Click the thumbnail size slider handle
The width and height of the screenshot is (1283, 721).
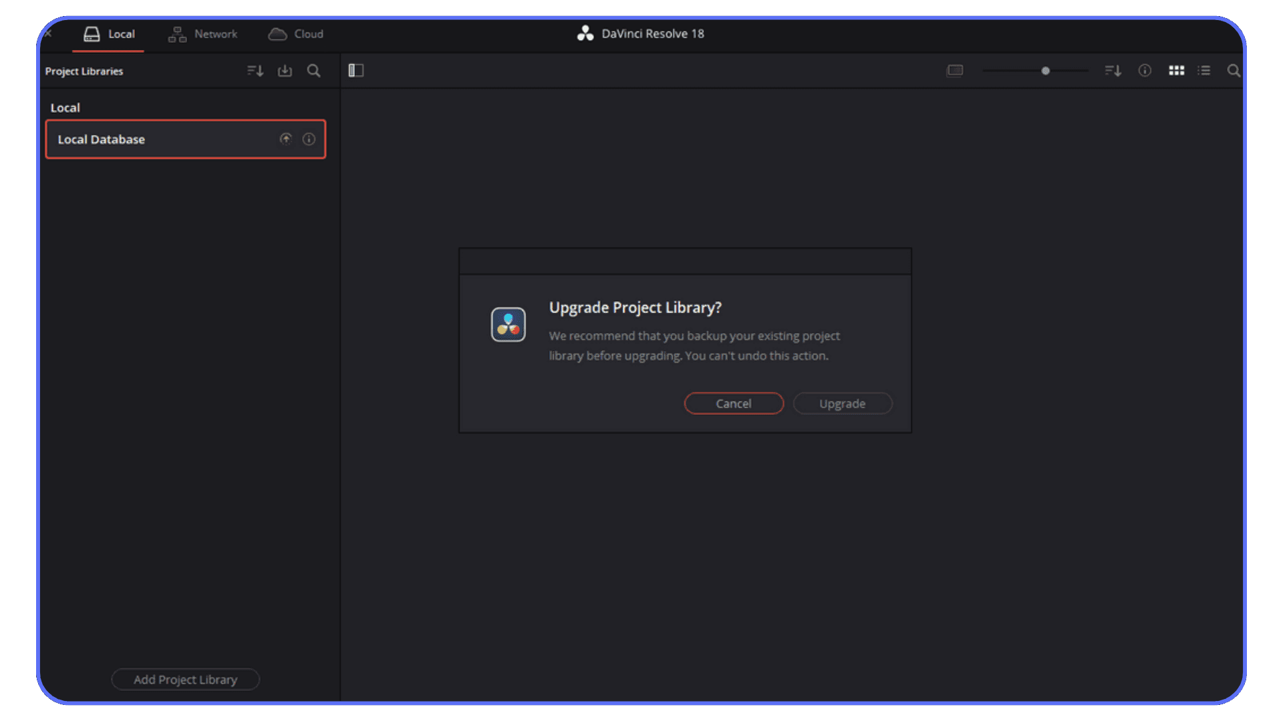pyautogui.click(x=1046, y=71)
